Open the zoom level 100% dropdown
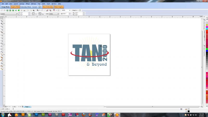 [x=70, y=10]
